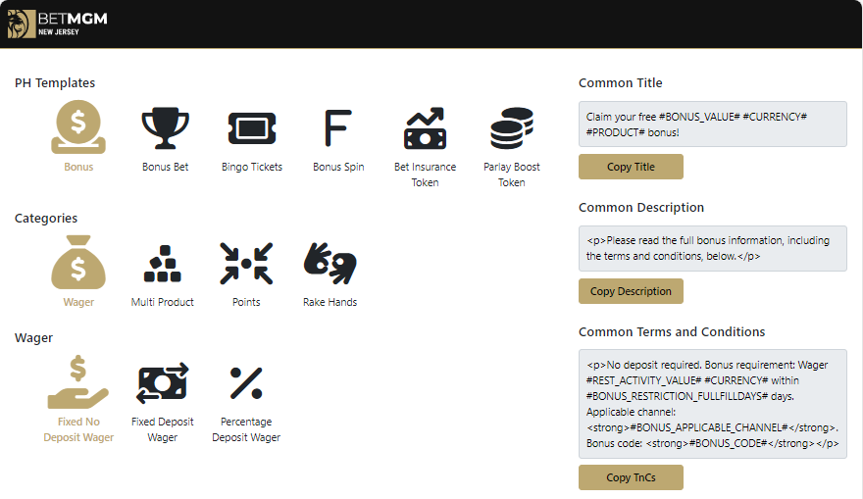Click the BetMGM New Jersey logo
Image resolution: width=863 pixels, height=499 pixels.
[x=58, y=25]
